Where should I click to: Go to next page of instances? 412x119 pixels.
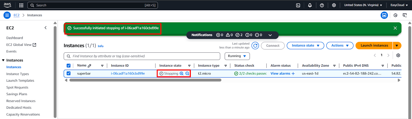pyautogui.click(x=388, y=55)
